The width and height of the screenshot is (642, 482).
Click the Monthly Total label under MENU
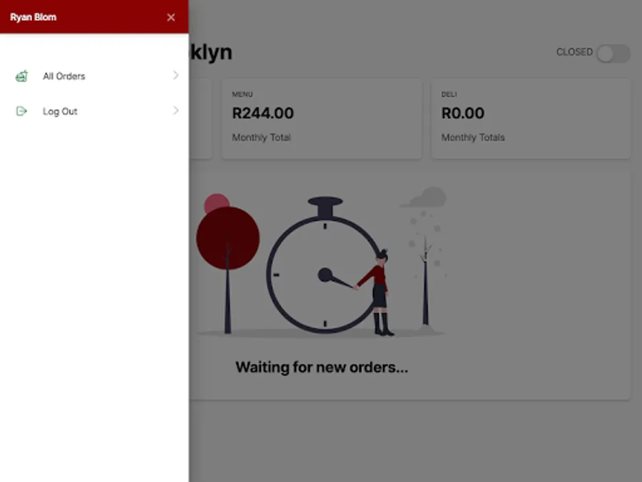[x=261, y=137]
